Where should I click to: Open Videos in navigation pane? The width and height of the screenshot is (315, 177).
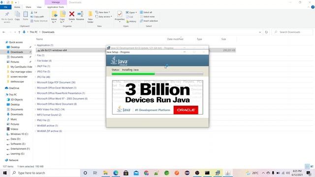[14, 129]
